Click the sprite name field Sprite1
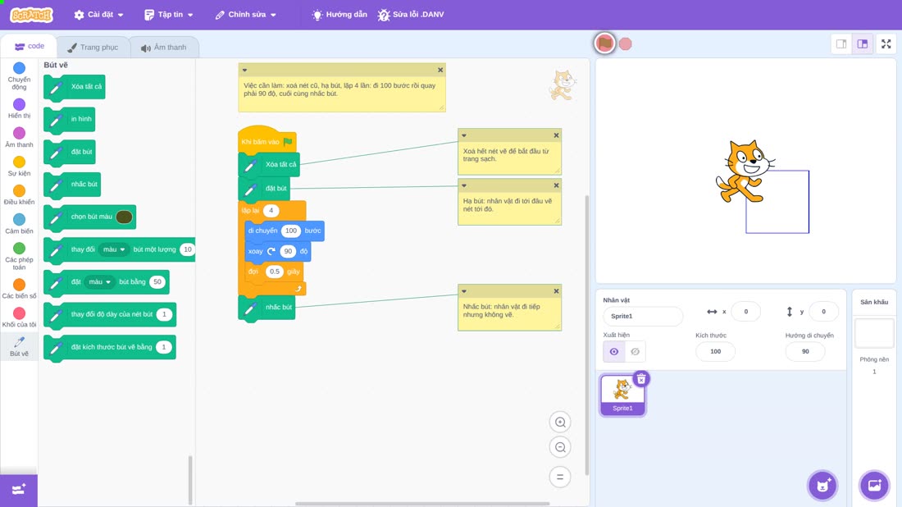Viewport: 902px width, 507px height. click(643, 316)
